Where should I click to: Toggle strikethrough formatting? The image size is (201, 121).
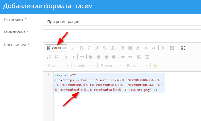pyautogui.click(x=104, y=48)
